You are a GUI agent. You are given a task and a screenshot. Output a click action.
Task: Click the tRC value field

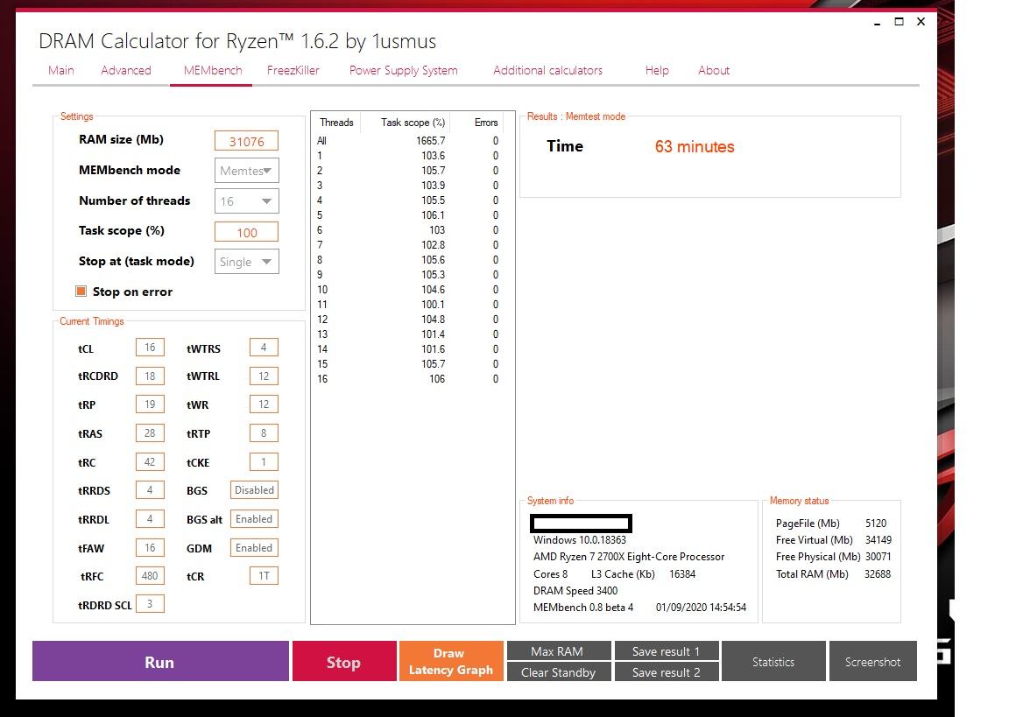(x=150, y=461)
